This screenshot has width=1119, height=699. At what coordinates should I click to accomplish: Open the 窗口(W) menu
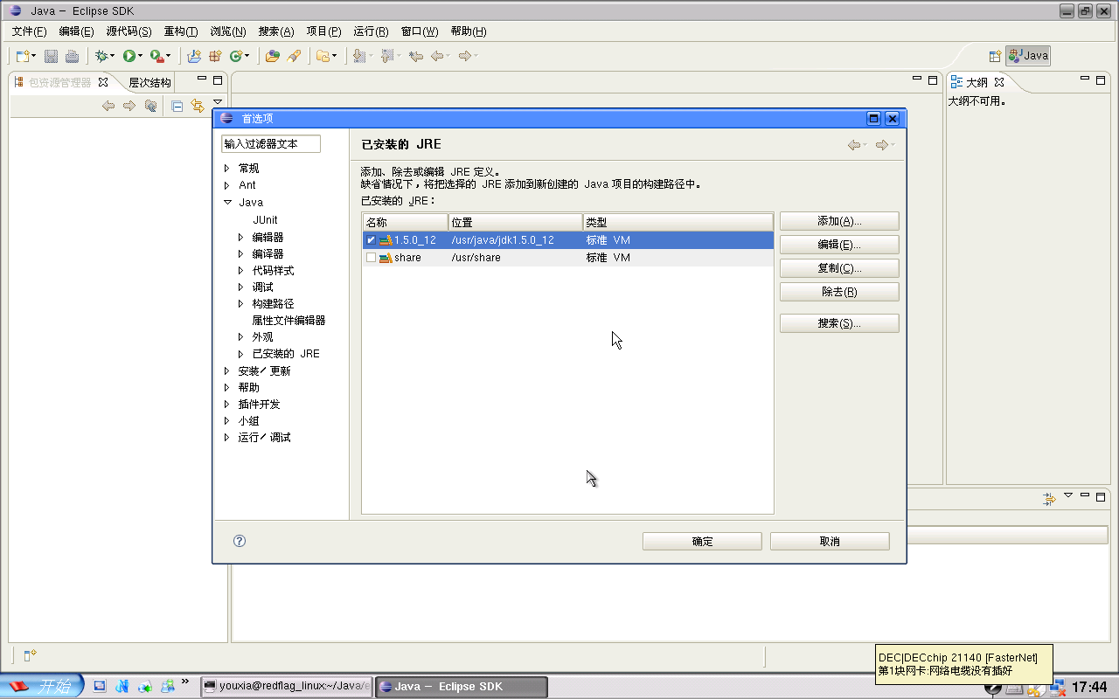[x=420, y=31]
